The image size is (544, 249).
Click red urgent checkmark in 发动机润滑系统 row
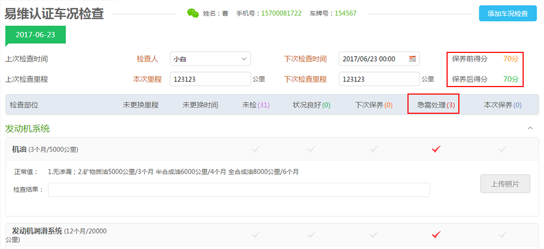(436, 234)
